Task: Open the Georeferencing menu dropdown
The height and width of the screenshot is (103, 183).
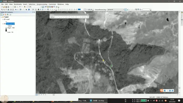Action: [101, 10]
